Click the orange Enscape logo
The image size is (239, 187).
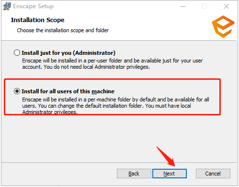[223, 26]
